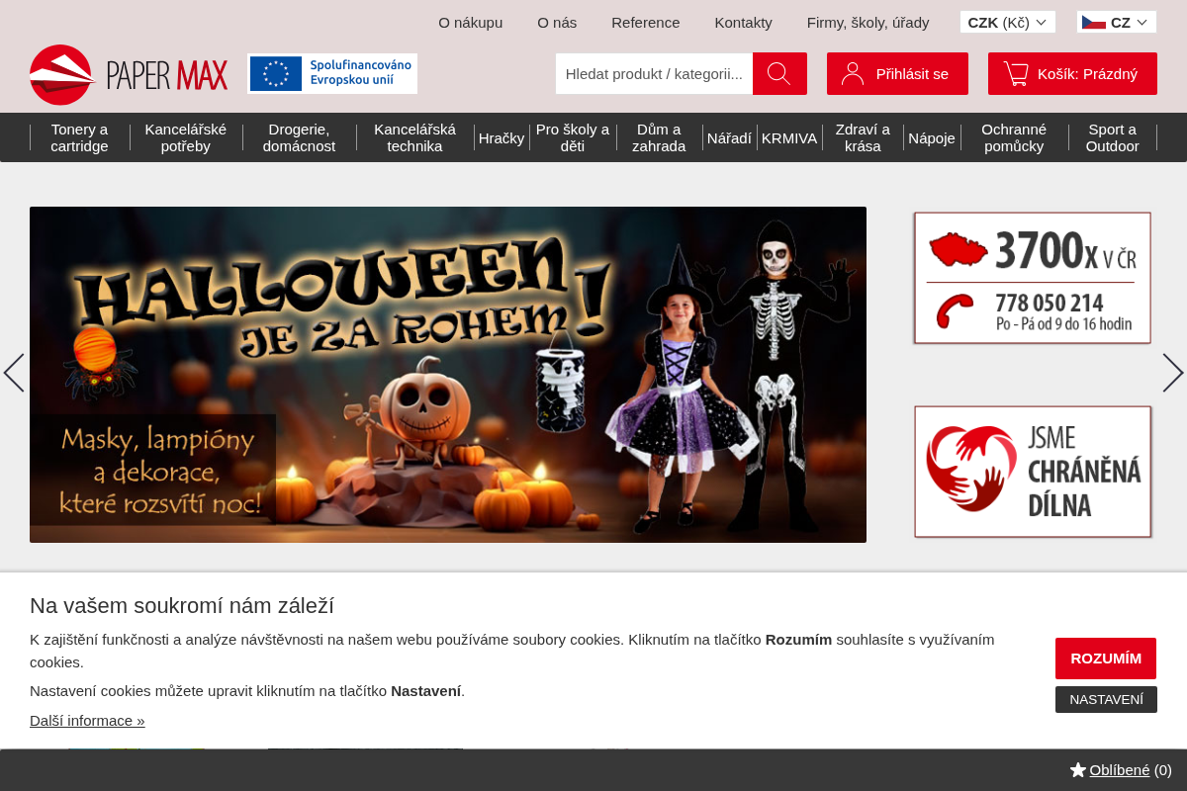Select Drogerie, domácnost menu item

coord(300,137)
